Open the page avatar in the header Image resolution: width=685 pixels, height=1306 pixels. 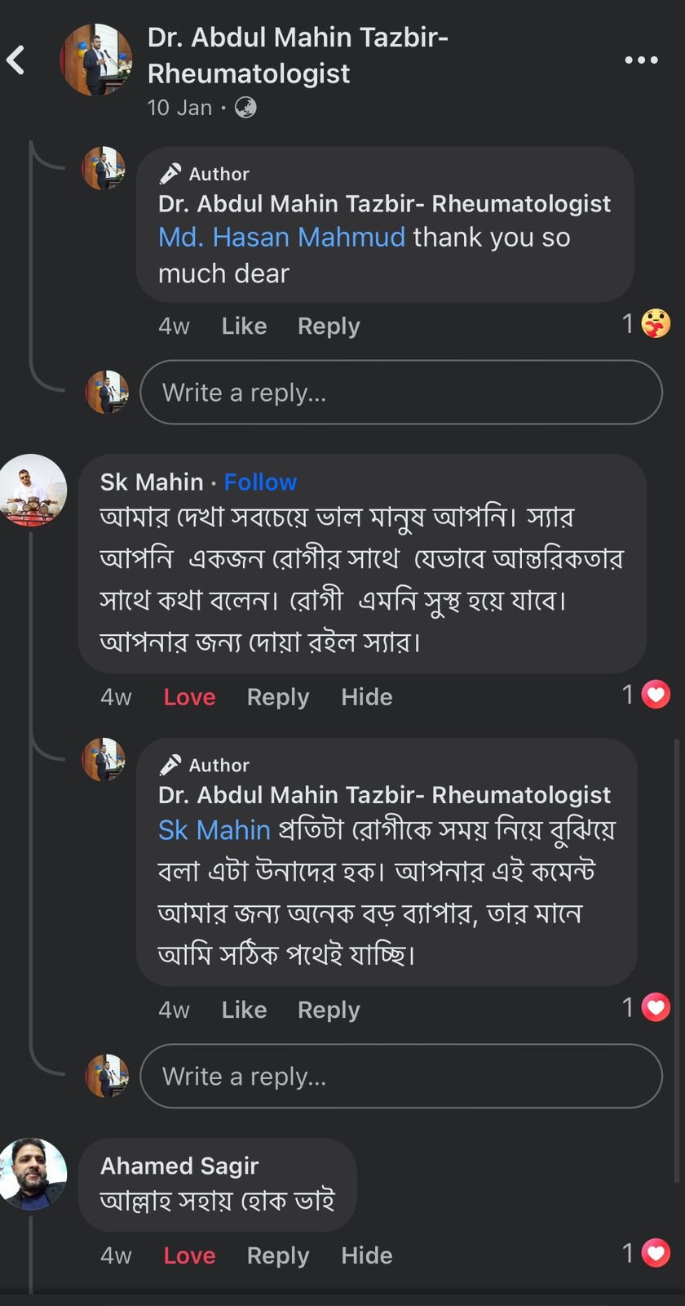96,60
